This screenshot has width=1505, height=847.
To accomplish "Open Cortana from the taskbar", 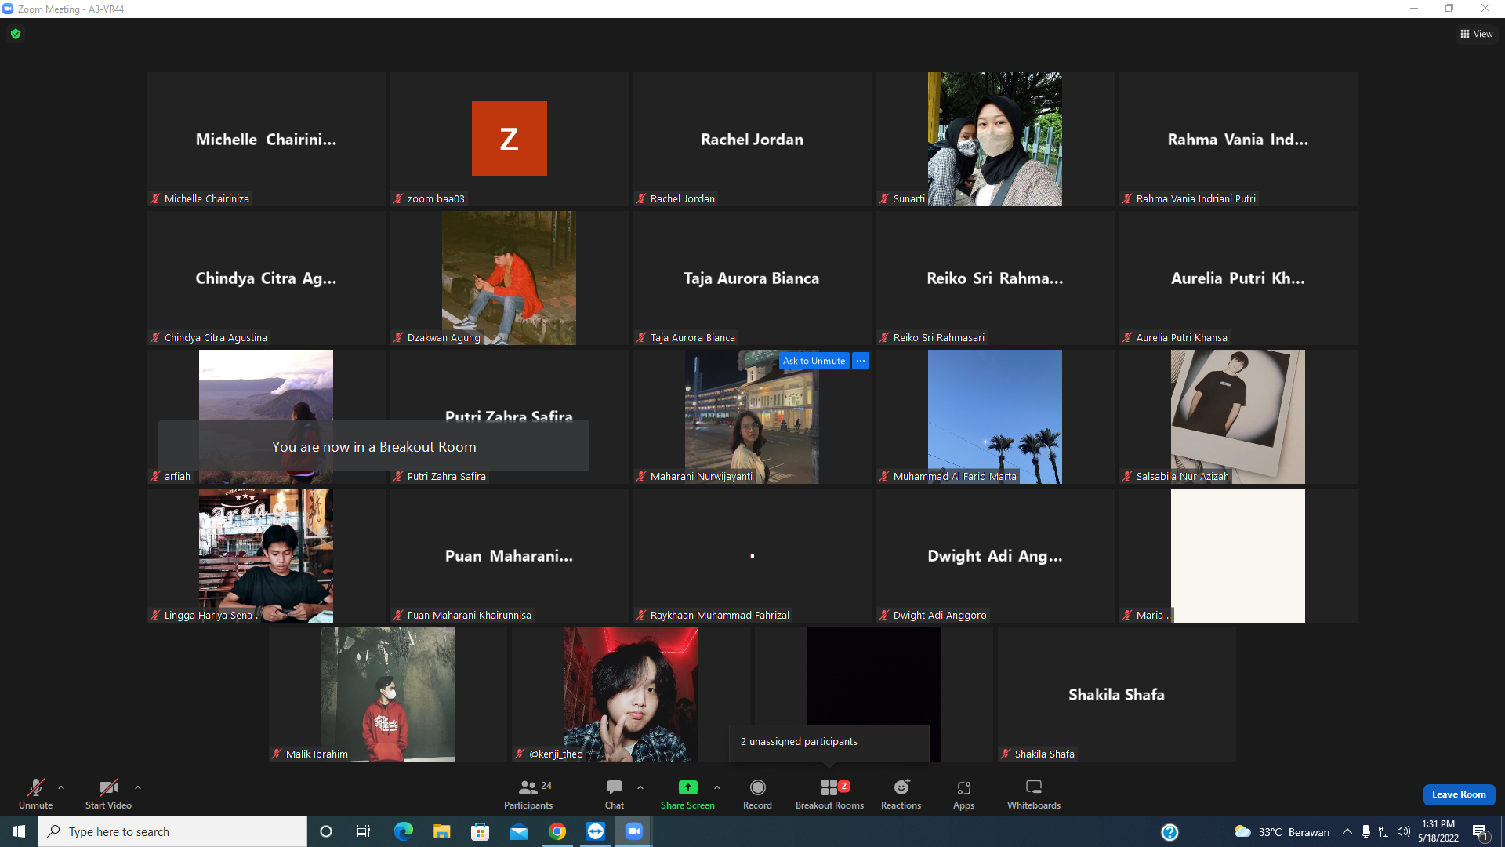I will point(326,831).
